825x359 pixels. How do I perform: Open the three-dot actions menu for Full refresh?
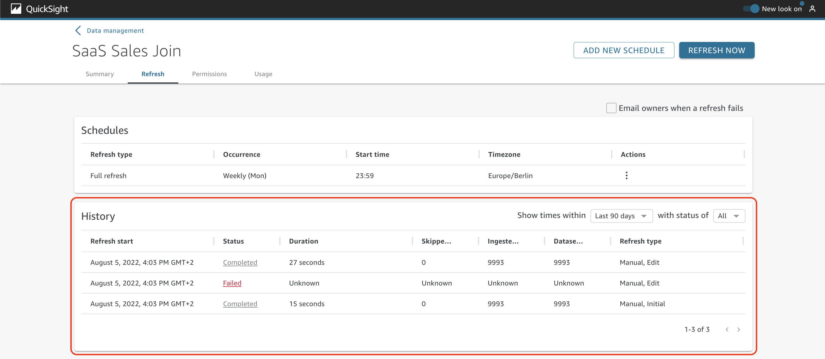pyautogui.click(x=626, y=175)
